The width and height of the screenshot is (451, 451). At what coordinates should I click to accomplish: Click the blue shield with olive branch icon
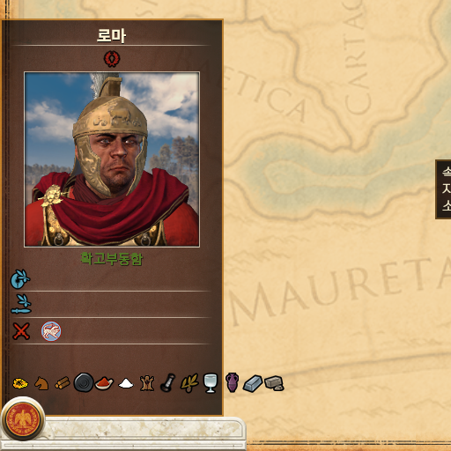(x=20, y=279)
